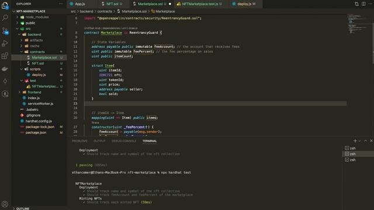Open Marketplace.sol in the file tree
The width and height of the screenshot is (374, 210).
(39, 58)
